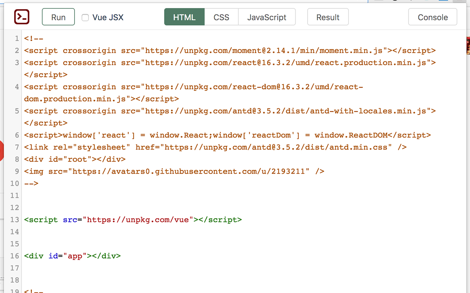470x293 pixels.
Task: Click the closing comment marker on line 10
Action: pos(31,183)
